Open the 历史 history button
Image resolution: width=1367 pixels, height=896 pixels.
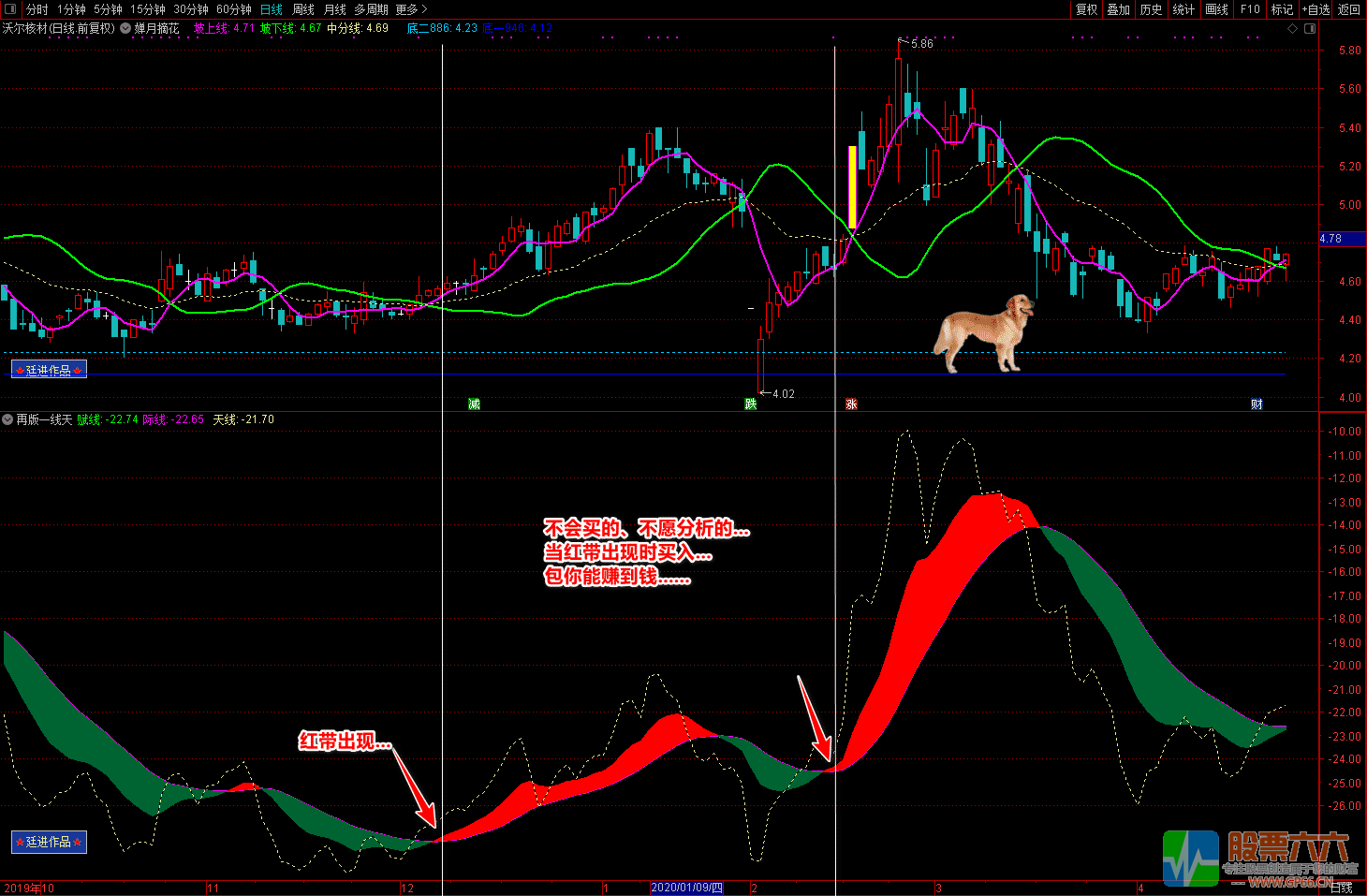[1152, 9]
